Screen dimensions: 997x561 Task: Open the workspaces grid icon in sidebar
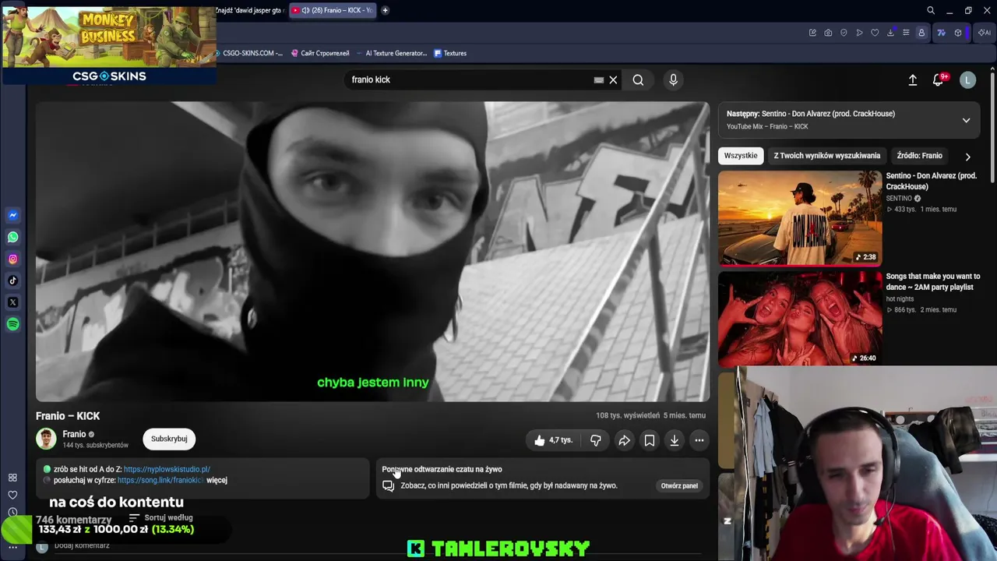coord(12,478)
